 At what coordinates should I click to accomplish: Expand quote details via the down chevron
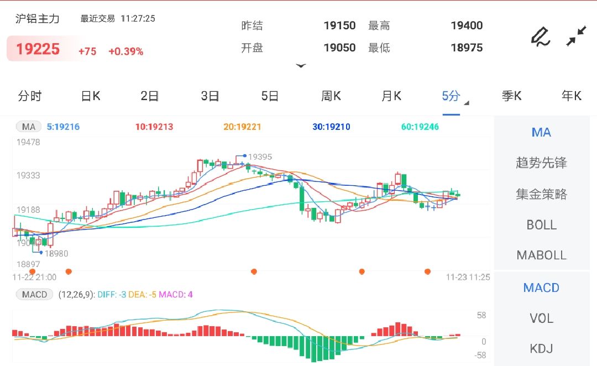[x=301, y=66]
